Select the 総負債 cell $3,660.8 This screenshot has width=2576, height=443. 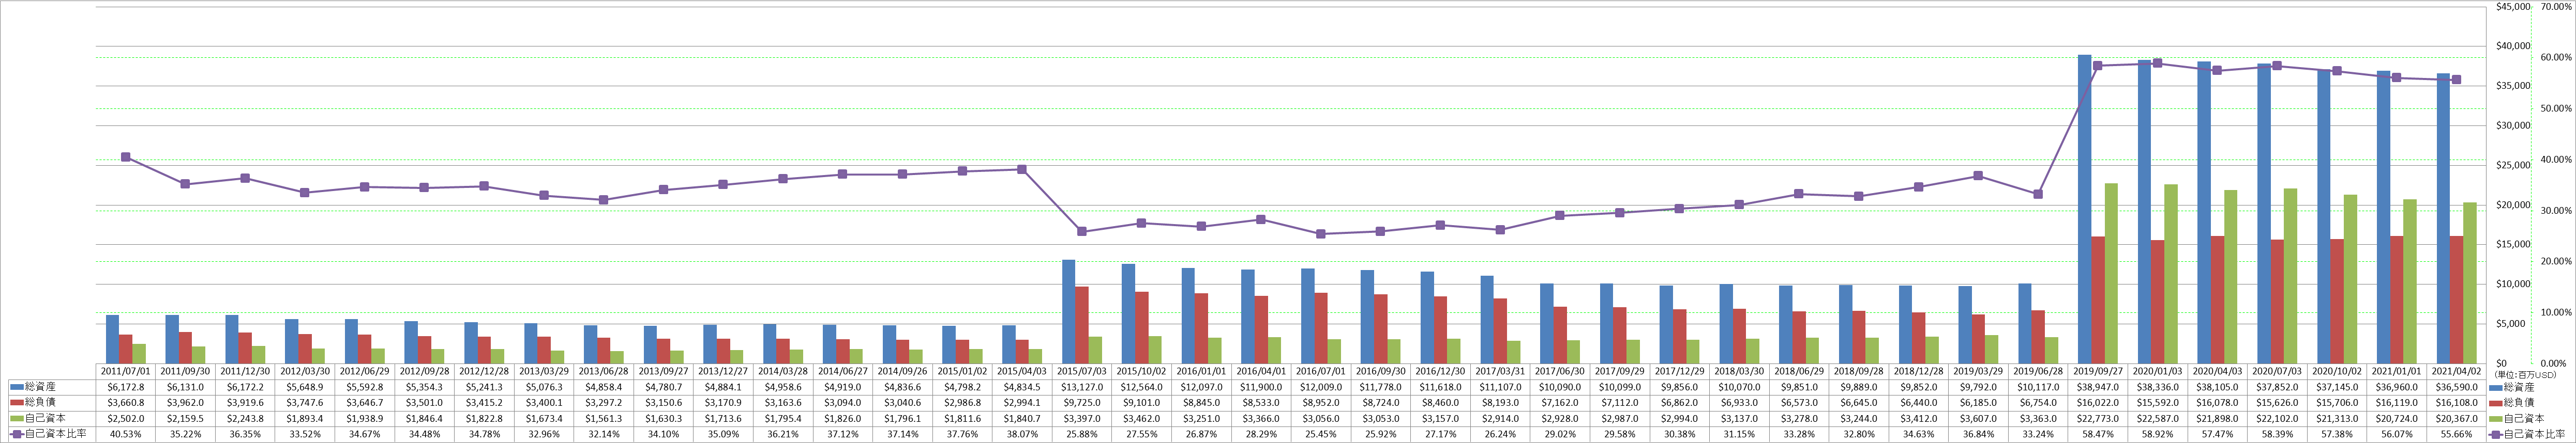(x=125, y=402)
